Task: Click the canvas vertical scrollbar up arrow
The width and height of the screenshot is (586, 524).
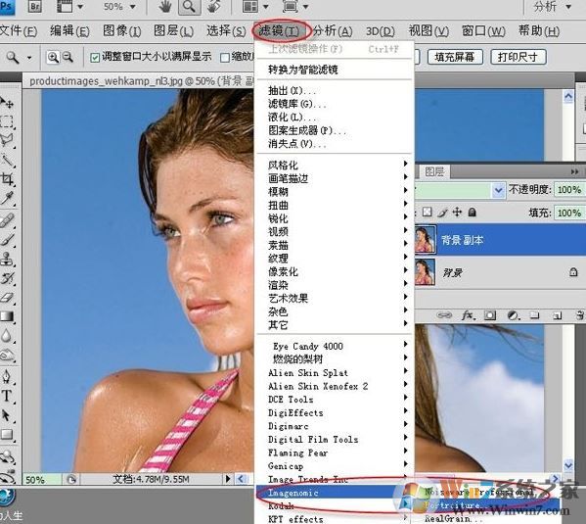Action: point(568,97)
